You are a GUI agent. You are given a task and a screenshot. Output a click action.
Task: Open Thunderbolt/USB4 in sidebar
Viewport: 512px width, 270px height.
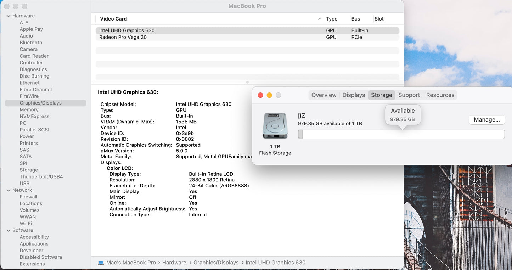click(41, 177)
